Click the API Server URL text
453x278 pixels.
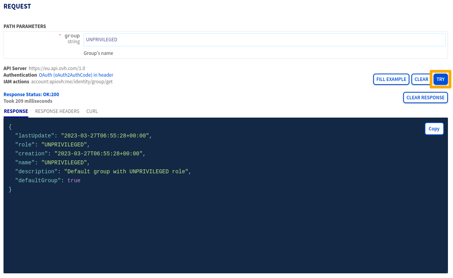coord(57,69)
